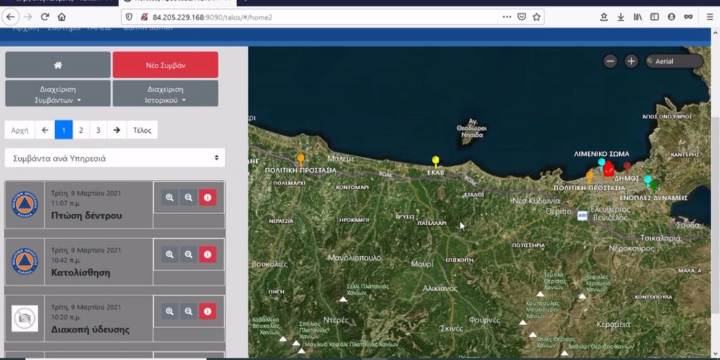The height and width of the screenshot is (360, 720).
Task: Click browser home button
Action: (62, 17)
